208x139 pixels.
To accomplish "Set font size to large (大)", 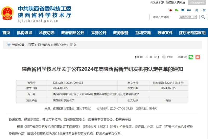I will [155, 57].
